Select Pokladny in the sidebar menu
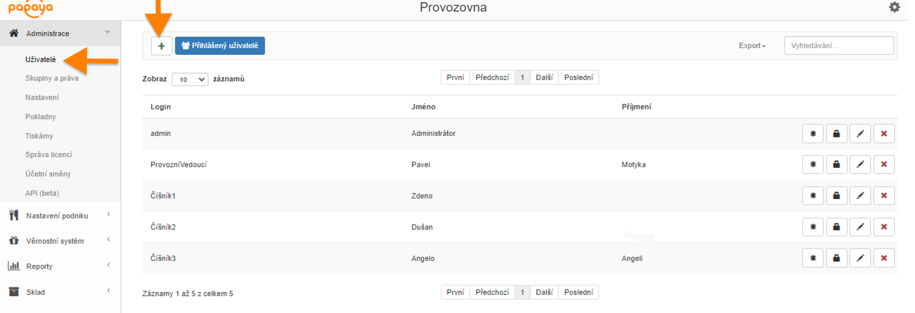Viewport: 915px width, 313px height. (40, 116)
